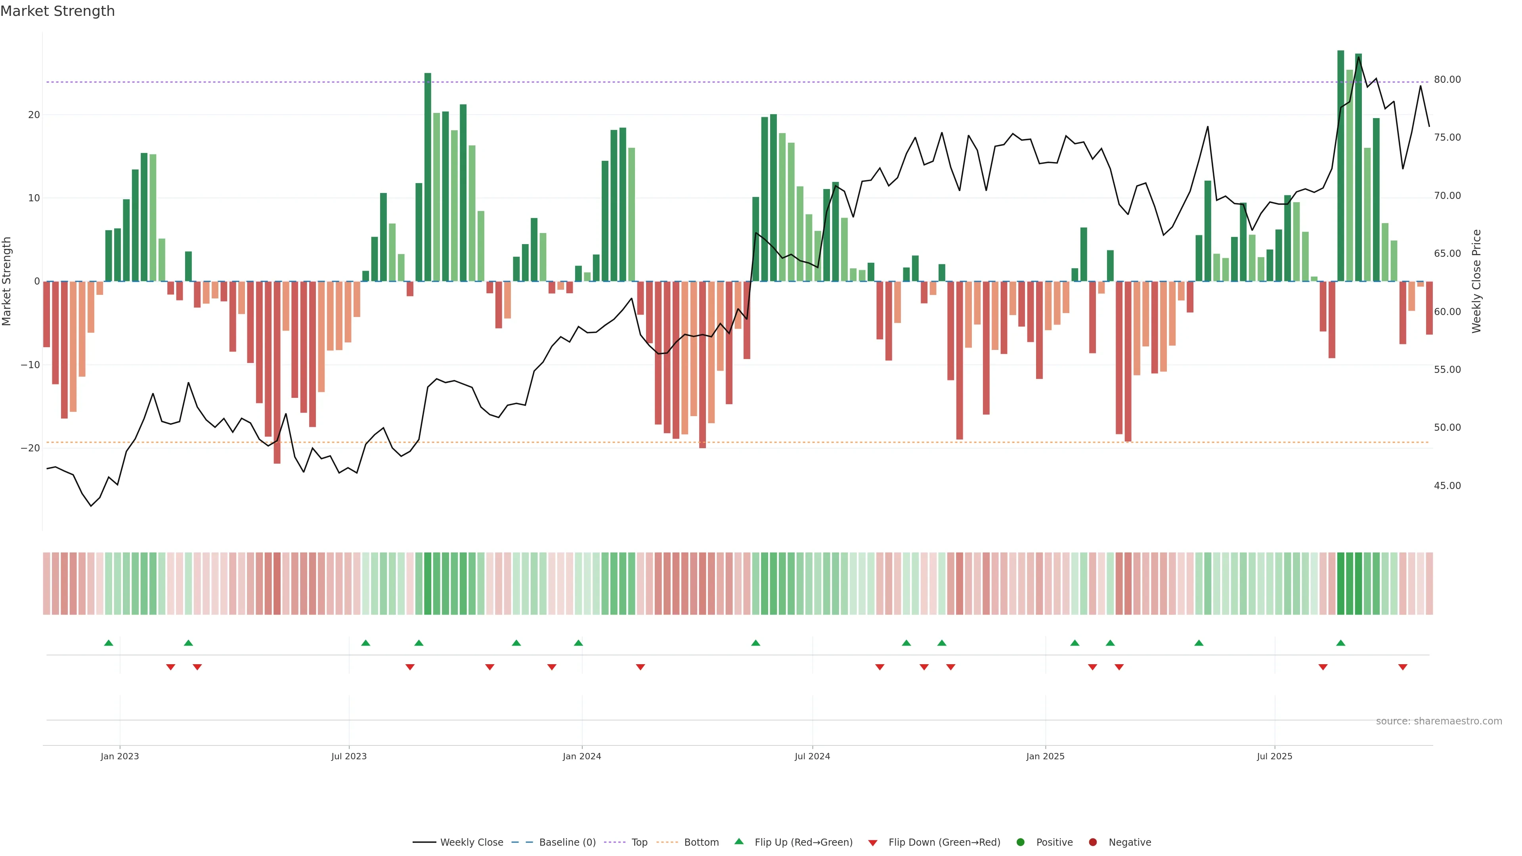Click the Flip Up green triangle legend icon

(738, 841)
